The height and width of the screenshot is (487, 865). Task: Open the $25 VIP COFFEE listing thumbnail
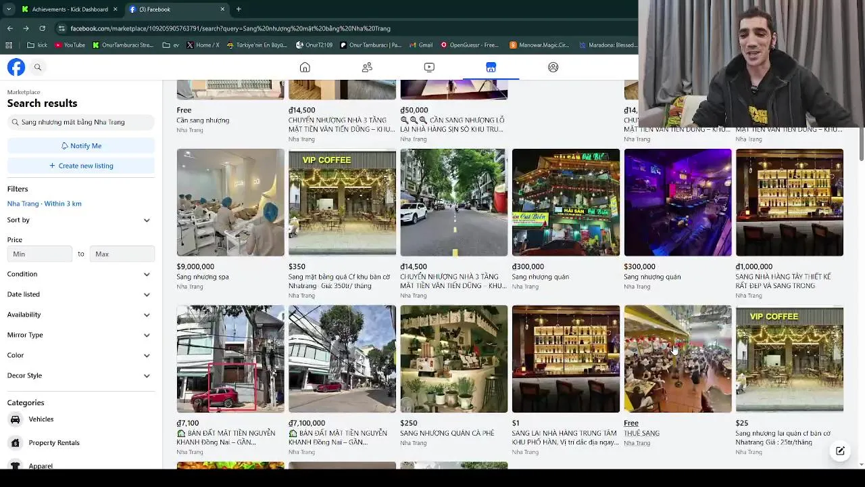(789, 358)
